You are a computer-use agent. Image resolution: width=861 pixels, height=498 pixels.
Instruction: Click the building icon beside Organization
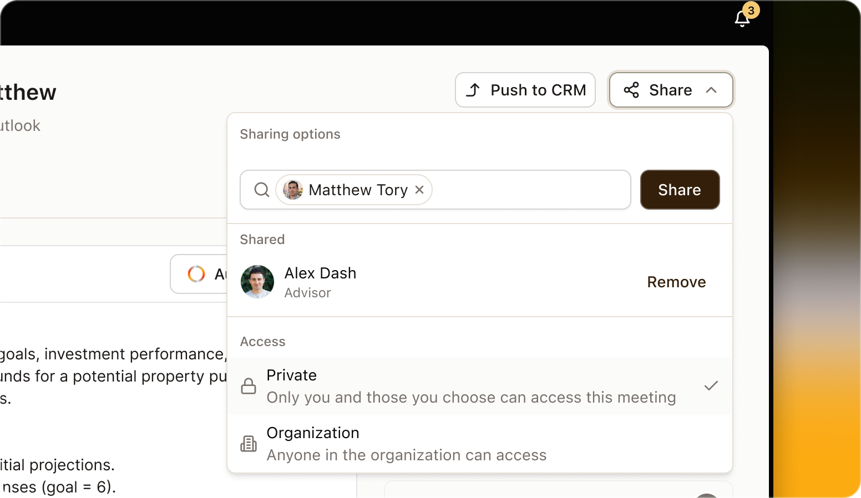point(249,444)
